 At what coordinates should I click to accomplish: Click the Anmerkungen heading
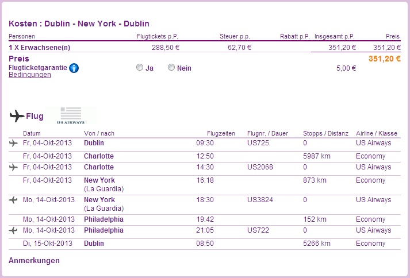[35, 261]
